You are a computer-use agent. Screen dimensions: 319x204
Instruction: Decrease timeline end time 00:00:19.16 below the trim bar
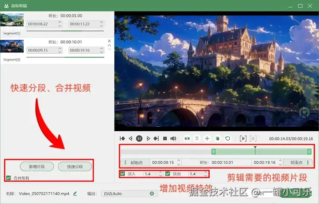pyautogui.click(x=280, y=164)
